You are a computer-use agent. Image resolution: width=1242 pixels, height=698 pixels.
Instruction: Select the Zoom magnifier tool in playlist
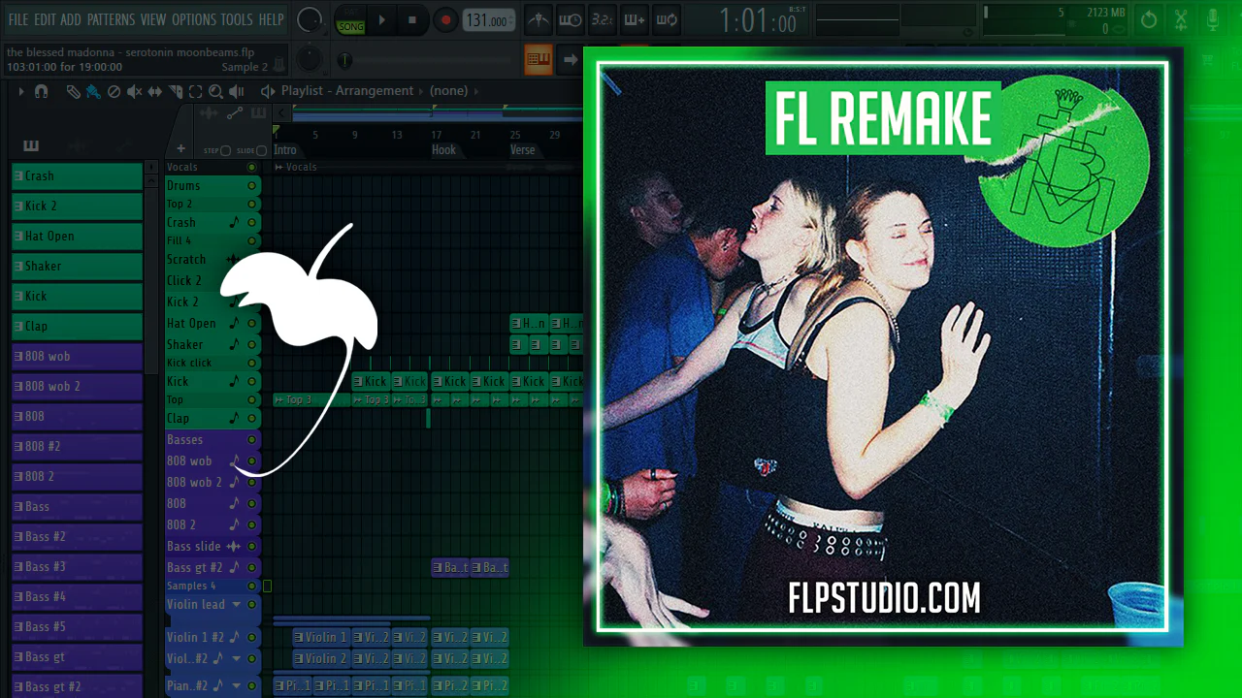tap(216, 91)
